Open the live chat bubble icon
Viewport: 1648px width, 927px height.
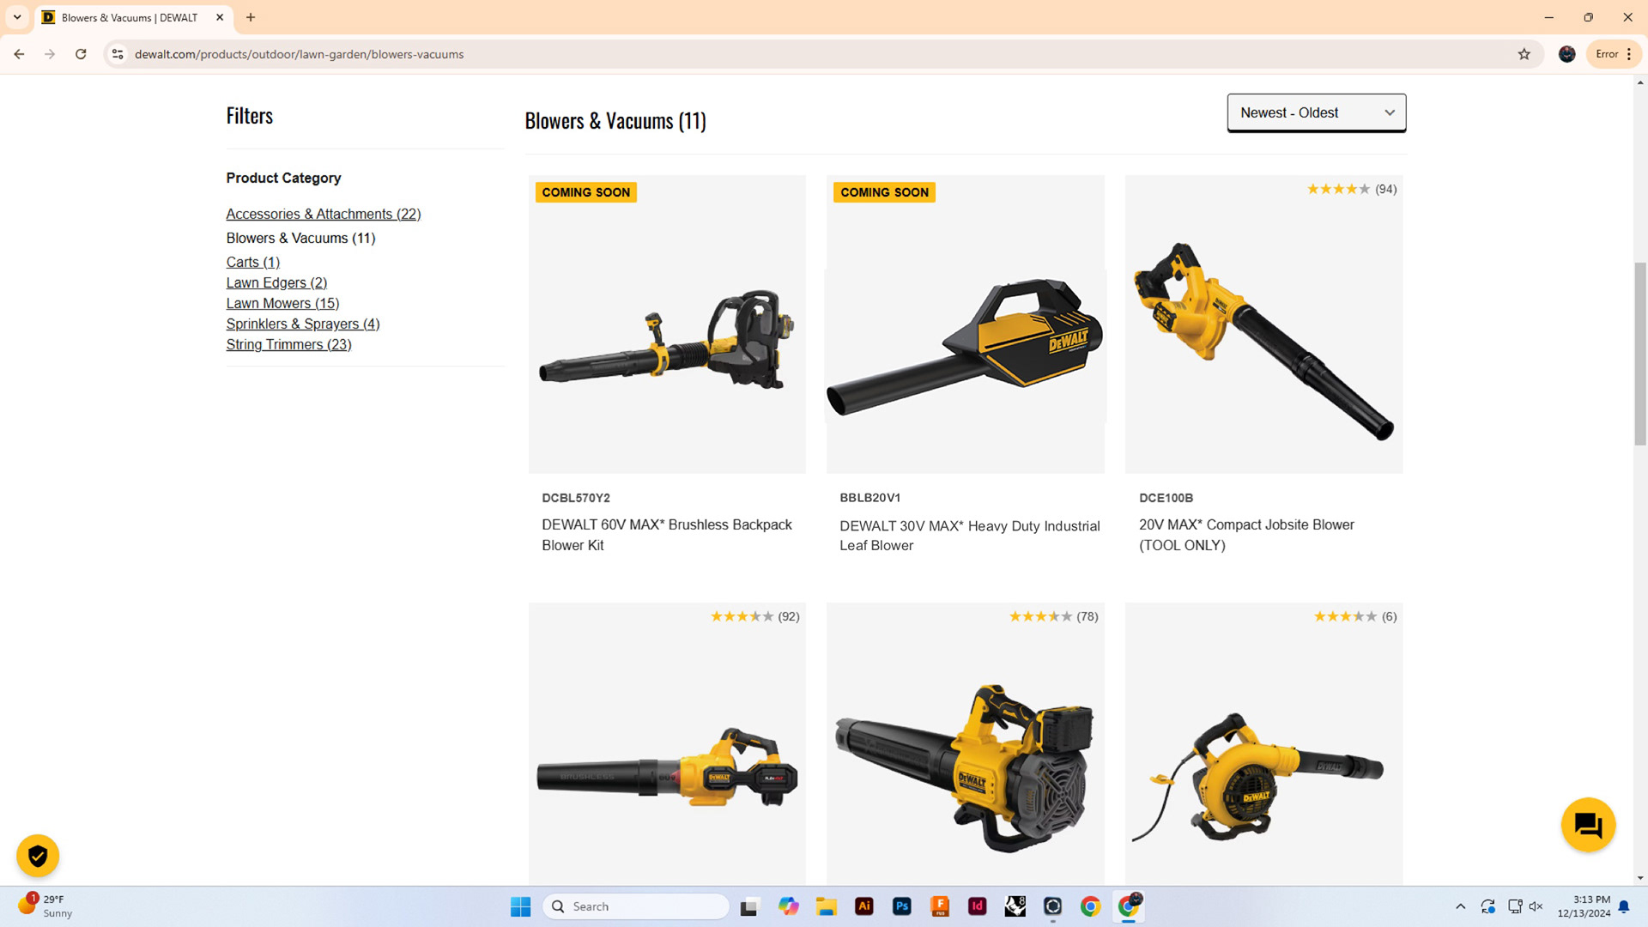(x=1588, y=826)
